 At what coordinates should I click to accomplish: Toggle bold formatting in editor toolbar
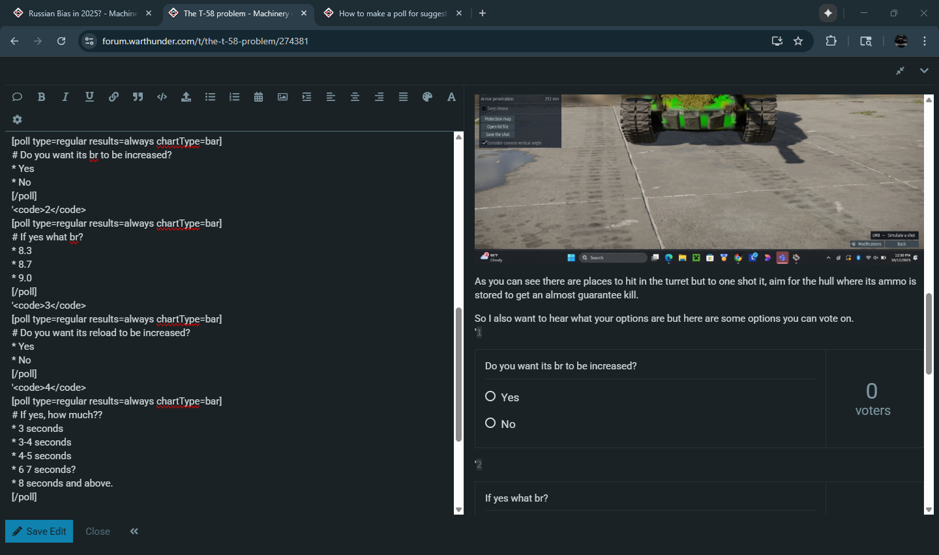click(x=41, y=97)
